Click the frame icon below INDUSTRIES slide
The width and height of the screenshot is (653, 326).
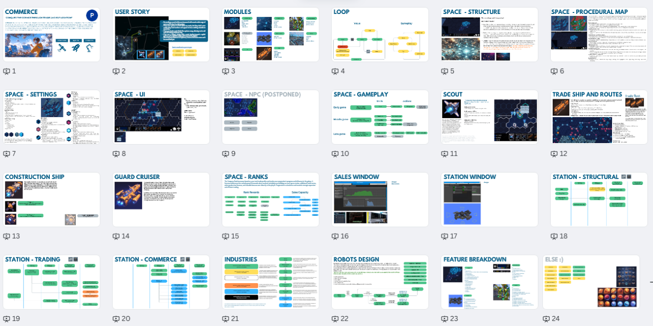pos(225,319)
